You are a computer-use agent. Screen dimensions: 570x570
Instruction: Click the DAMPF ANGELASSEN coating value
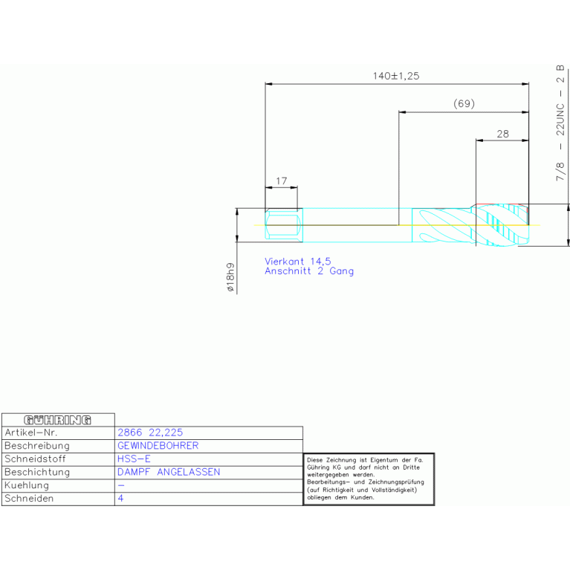[x=169, y=472]
